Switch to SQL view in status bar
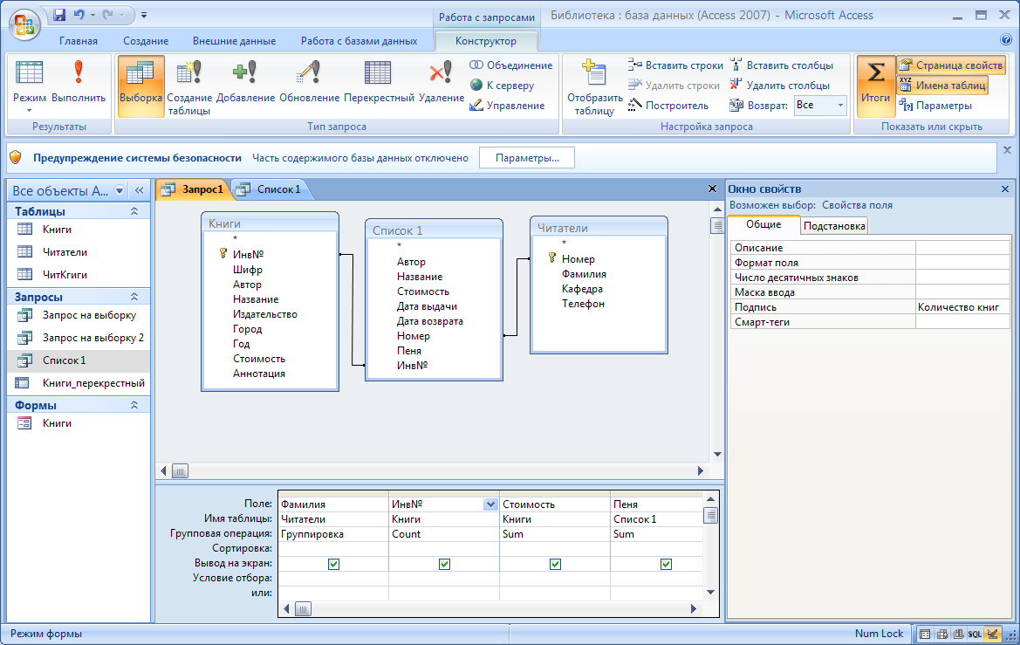Image resolution: width=1020 pixels, height=645 pixels. pyautogui.click(x=975, y=634)
